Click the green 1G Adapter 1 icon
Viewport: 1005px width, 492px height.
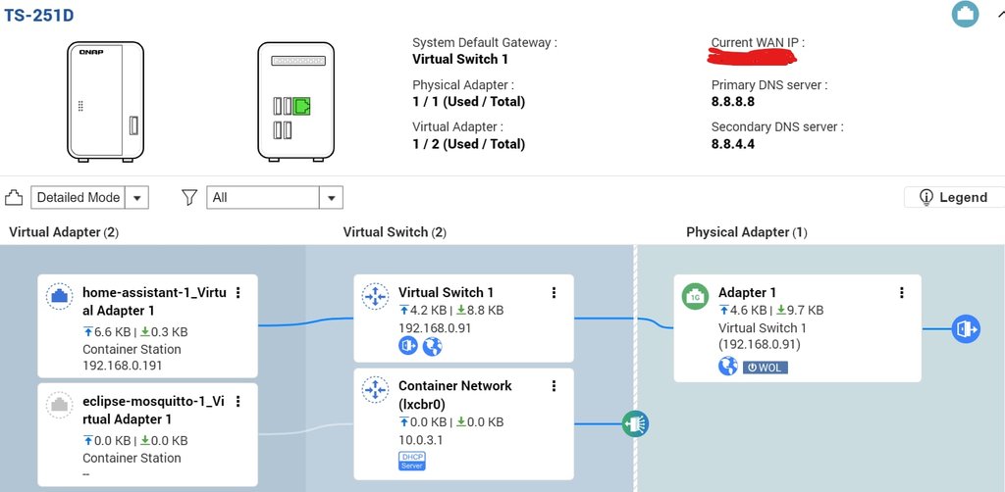pyautogui.click(x=696, y=296)
